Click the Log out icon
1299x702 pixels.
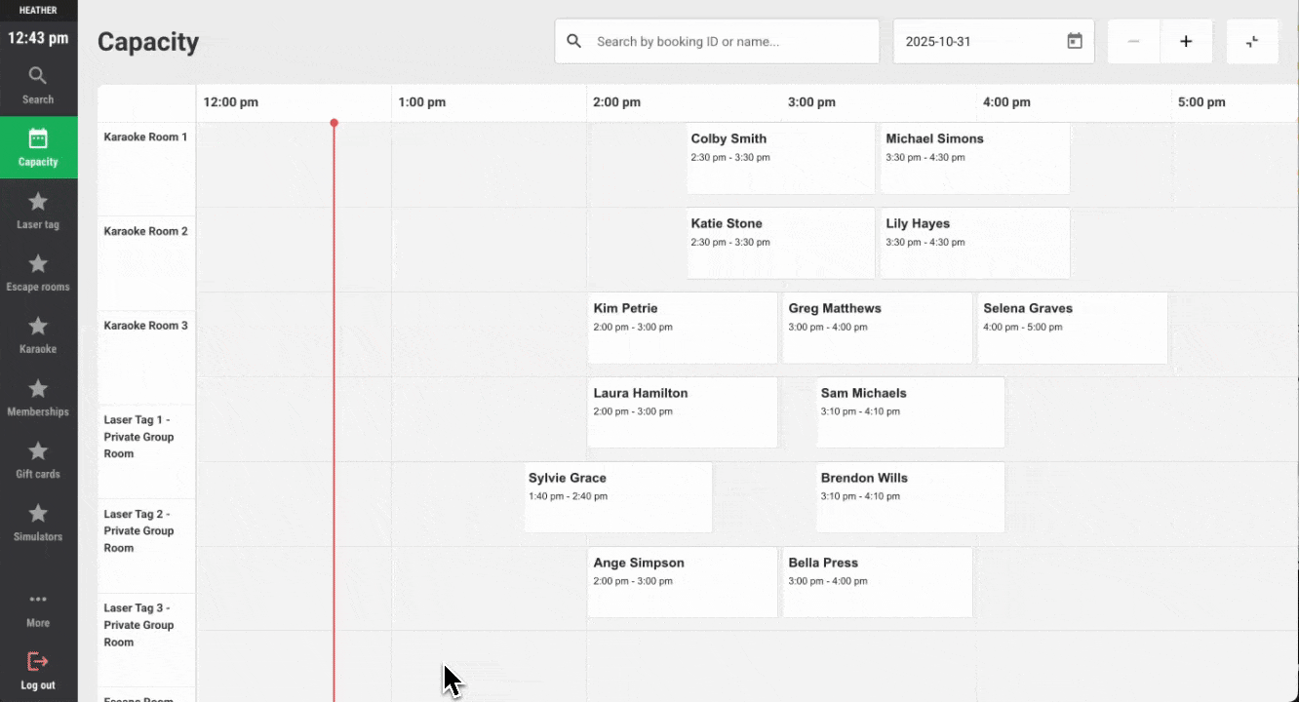click(x=38, y=662)
